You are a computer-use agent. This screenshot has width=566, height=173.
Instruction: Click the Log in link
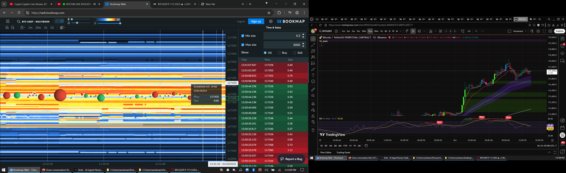(241, 21)
